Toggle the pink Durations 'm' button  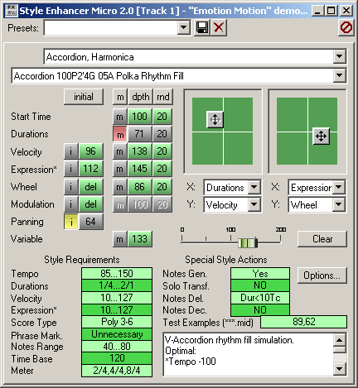click(120, 134)
